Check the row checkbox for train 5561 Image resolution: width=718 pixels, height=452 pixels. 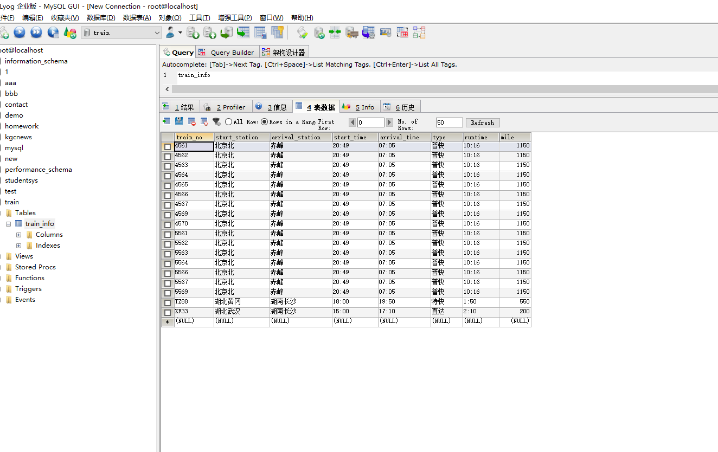(x=168, y=235)
